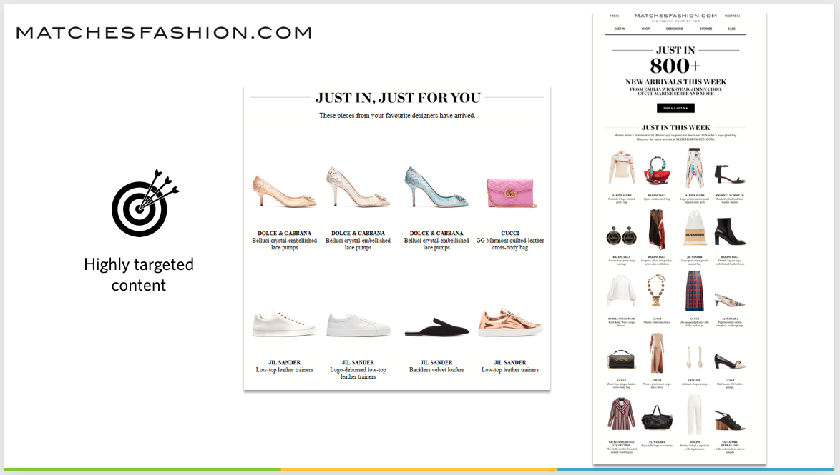840x475 pixels.
Task: Select DESIGNERS tab in the email navigation
Action: (x=675, y=29)
